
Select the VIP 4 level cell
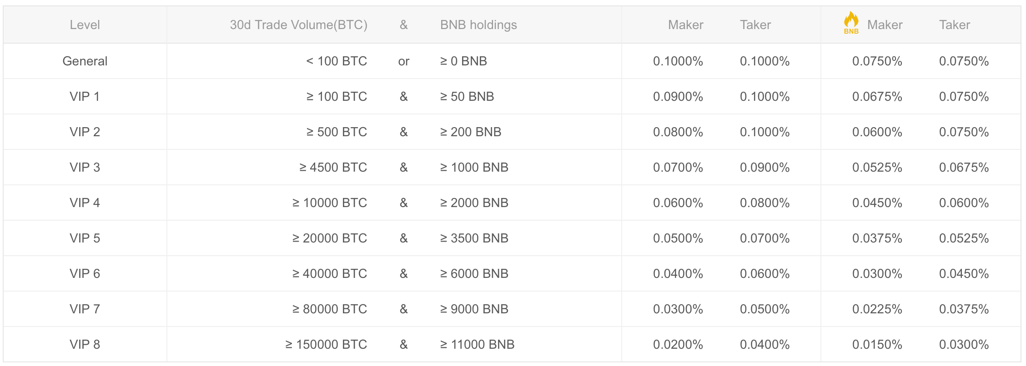[x=85, y=203]
